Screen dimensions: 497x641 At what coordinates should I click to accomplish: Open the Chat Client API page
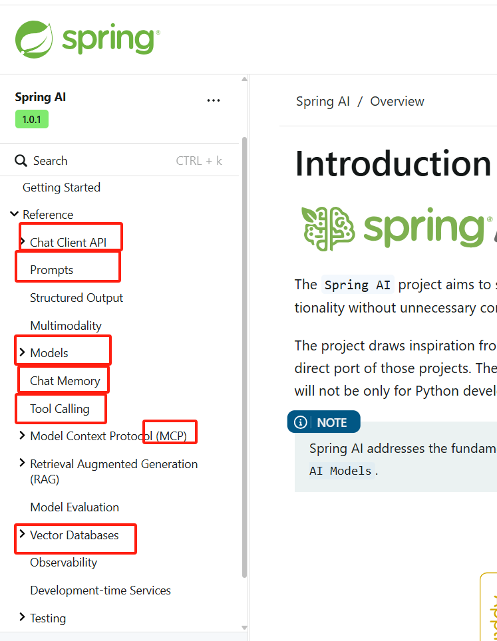click(69, 243)
